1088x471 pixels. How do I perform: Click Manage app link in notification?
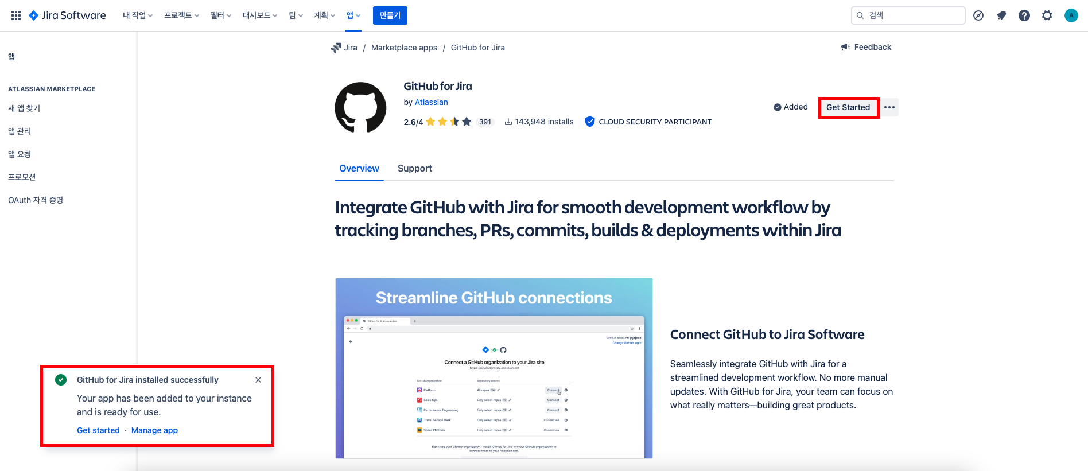click(x=154, y=430)
